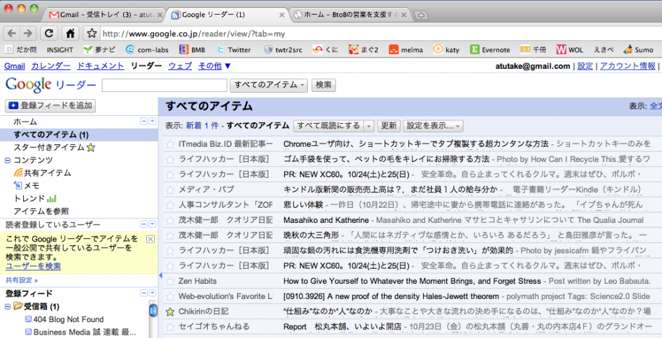Image resolution: width=662 pixels, height=338 pixels.
Task: Open the Sumo bookmark
Action: pos(638,50)
